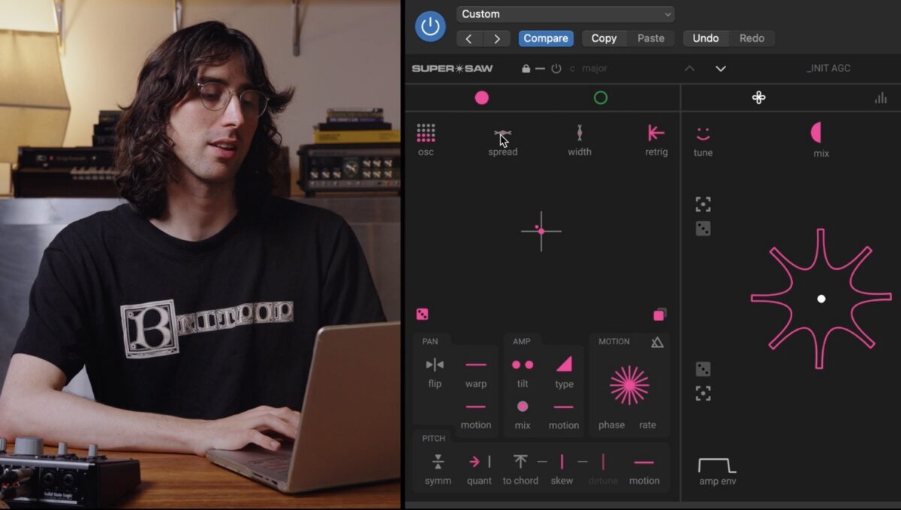Click the pitch symm icon
The image size is (901, 510).
[x=438, y=462]
